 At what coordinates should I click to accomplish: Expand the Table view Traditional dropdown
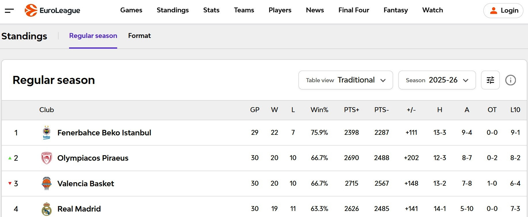pyautogui.click(x=345, y=80)
